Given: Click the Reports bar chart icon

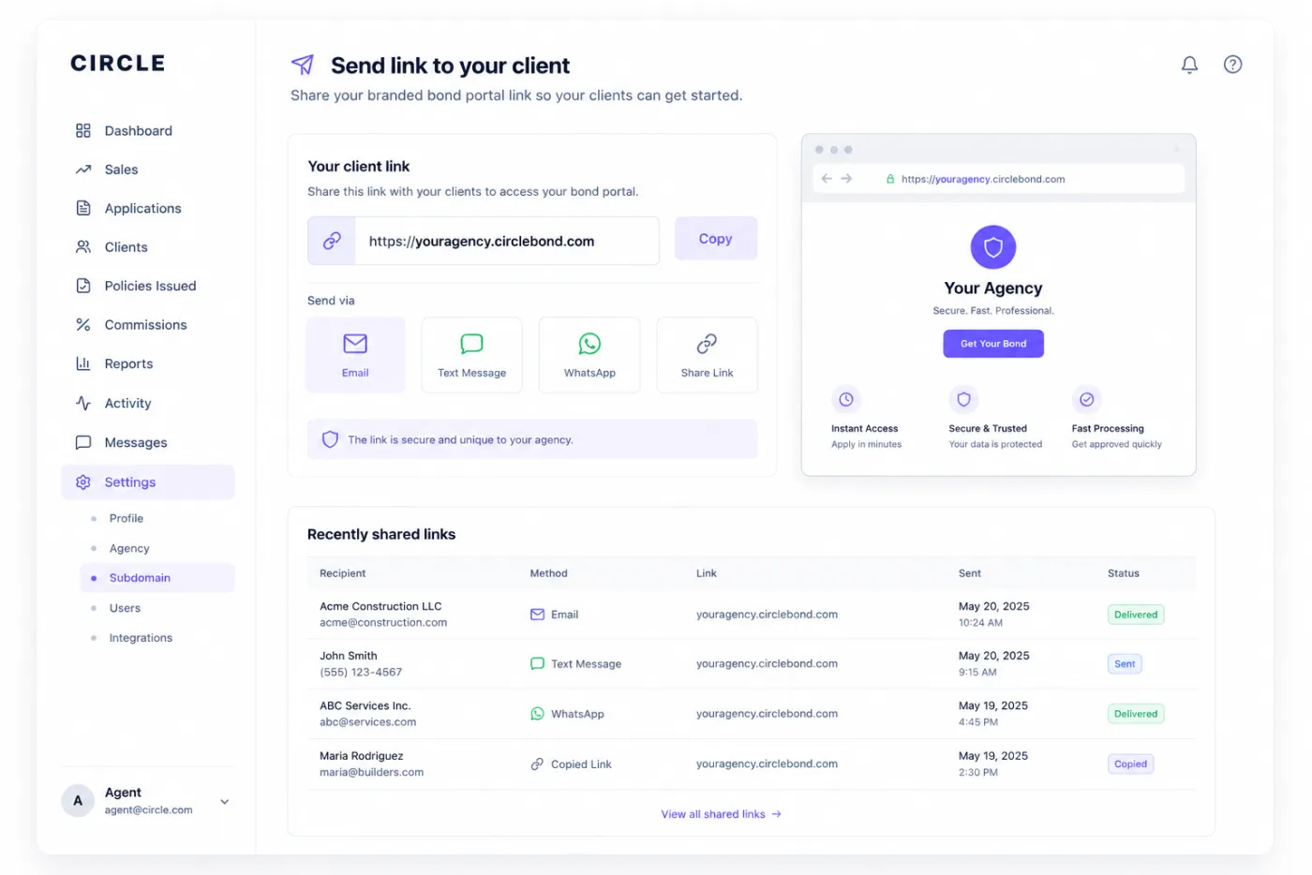Looking at the screenshot, I should pos(83,363).
